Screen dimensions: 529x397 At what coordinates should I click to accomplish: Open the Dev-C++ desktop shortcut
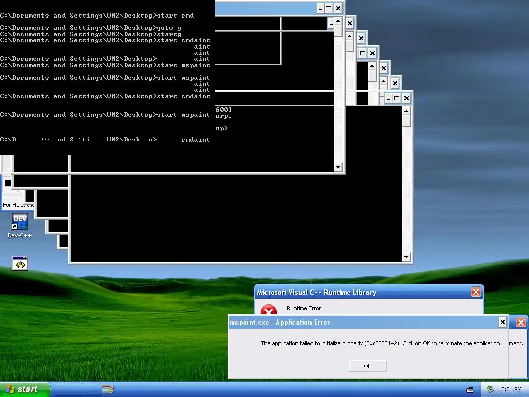pyautogui.click(x=20, y=225)
